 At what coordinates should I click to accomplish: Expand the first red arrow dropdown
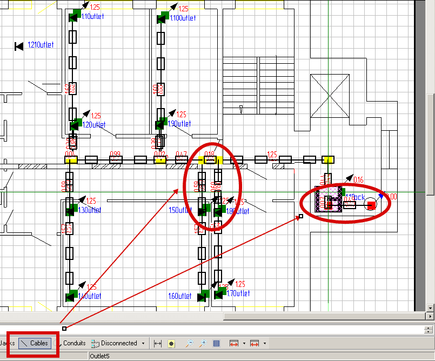pyautogui.click(x=244, y=343)
